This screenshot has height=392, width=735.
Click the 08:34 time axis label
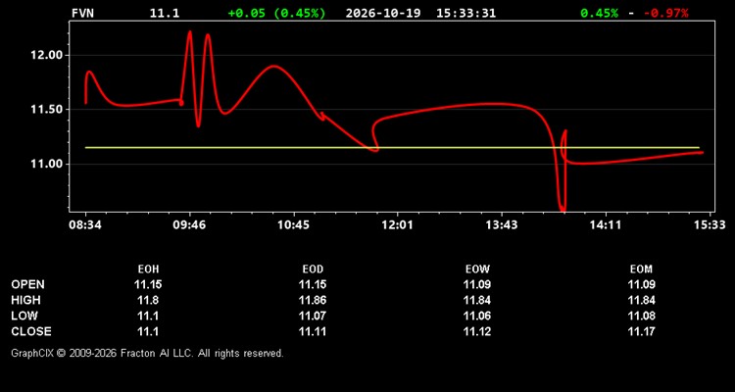pos(85,225)
